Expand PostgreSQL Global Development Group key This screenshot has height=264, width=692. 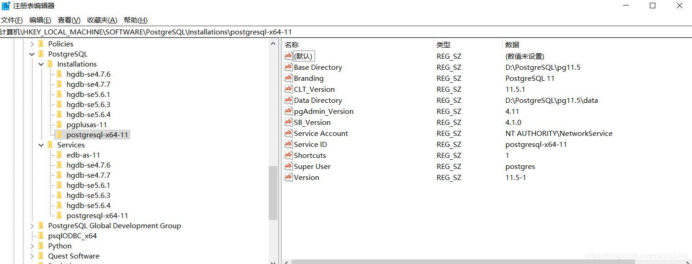coord(32,226)
